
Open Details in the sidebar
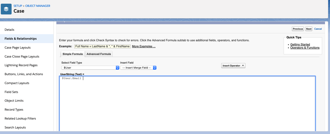tap(9, 30)
